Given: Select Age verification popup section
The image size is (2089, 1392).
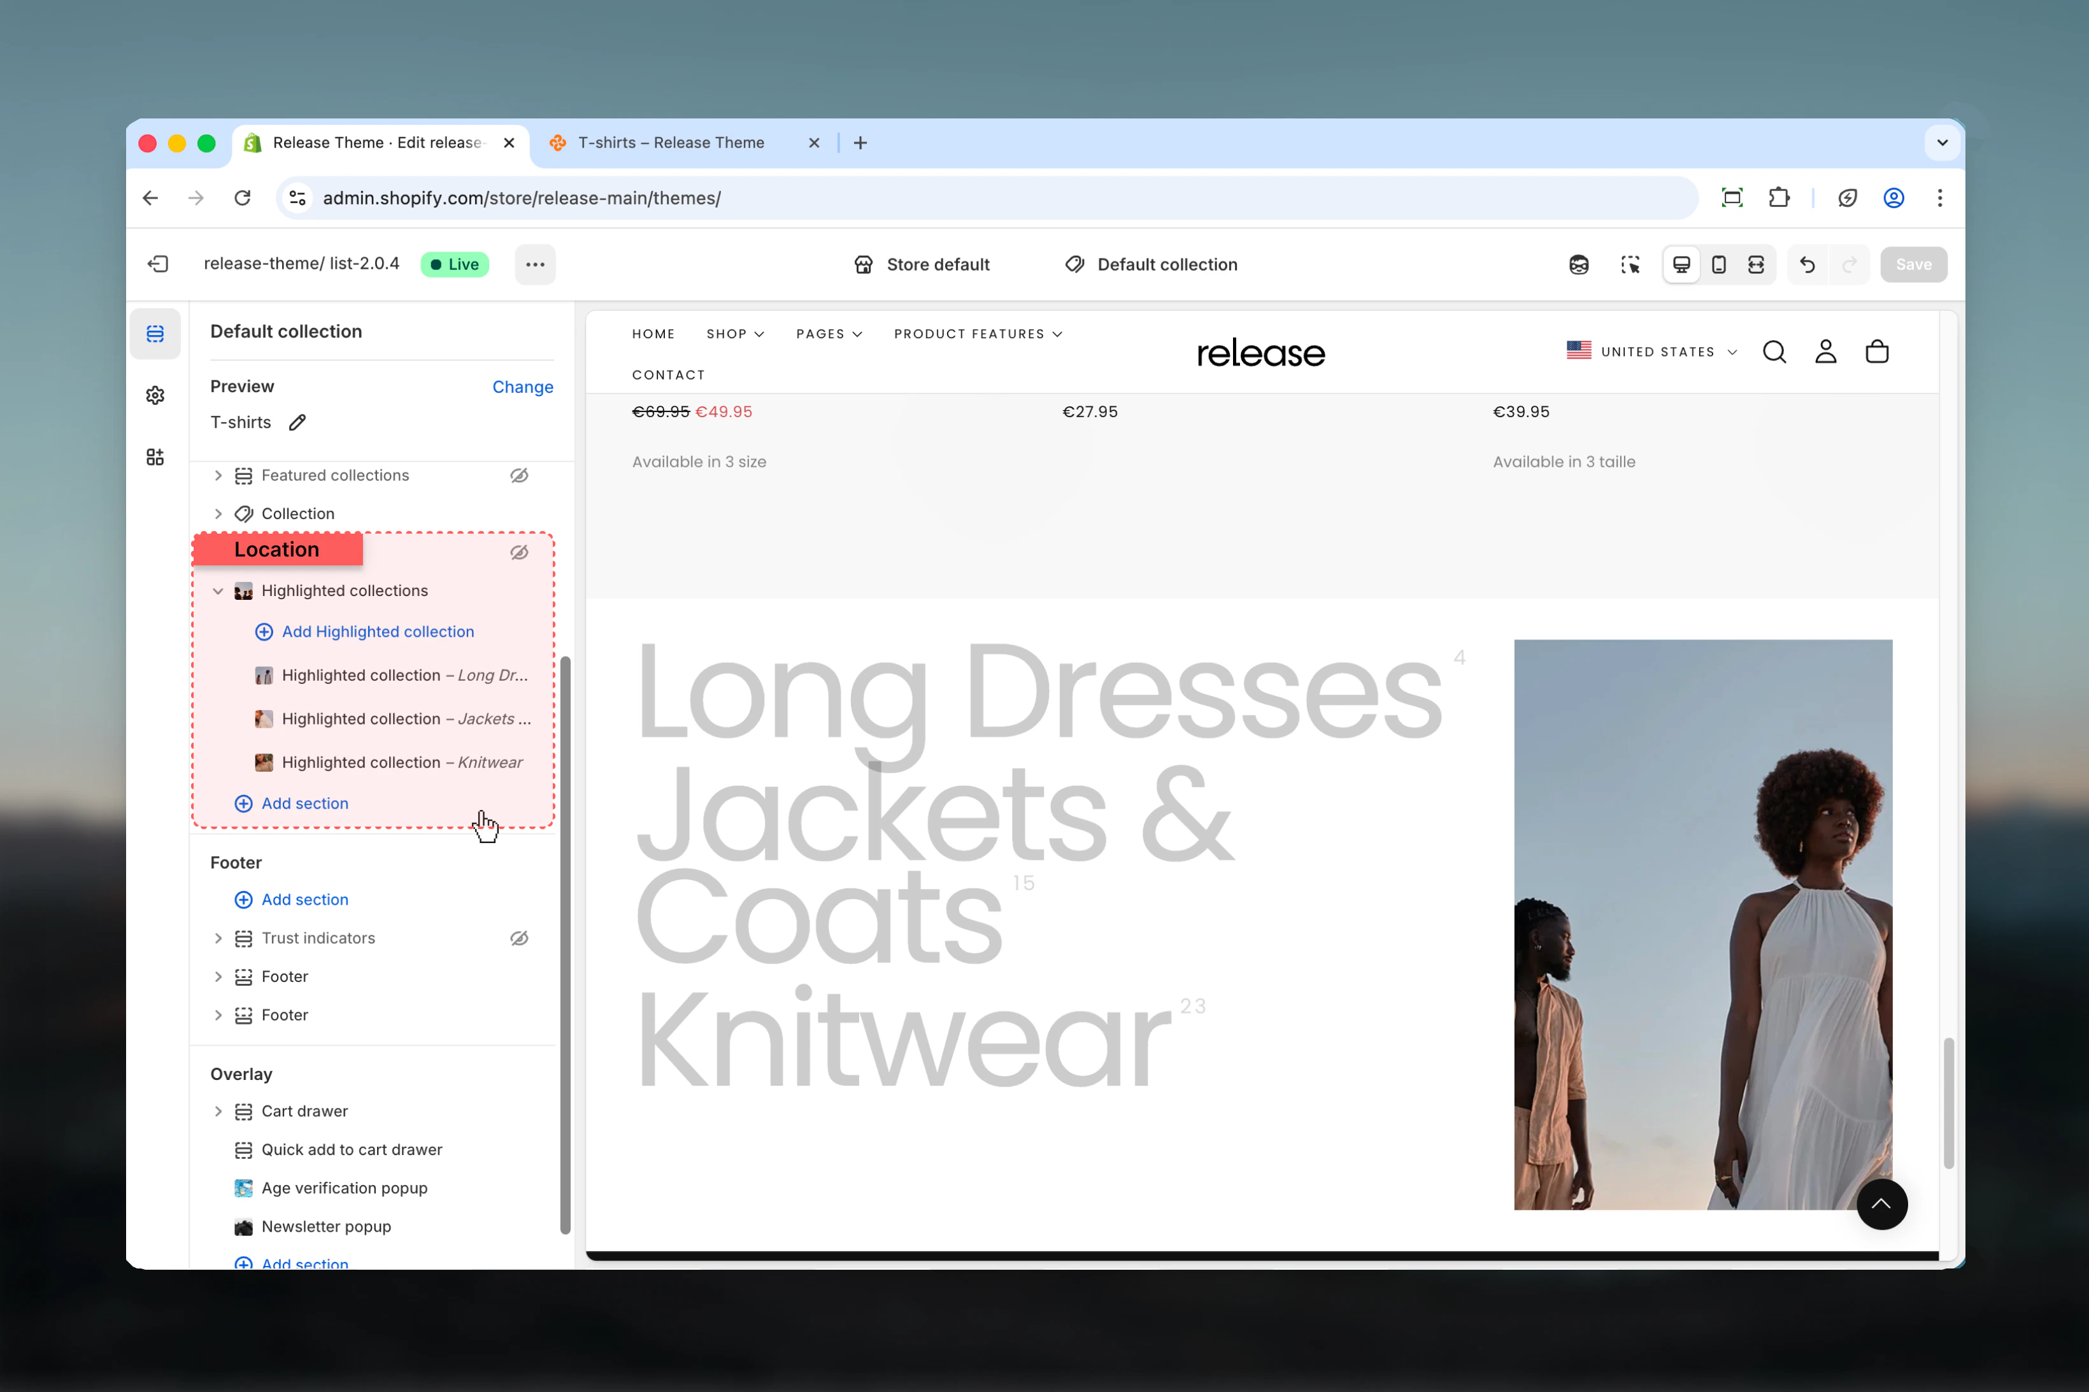Looking at the screenshot, I should click(331, 1189).
